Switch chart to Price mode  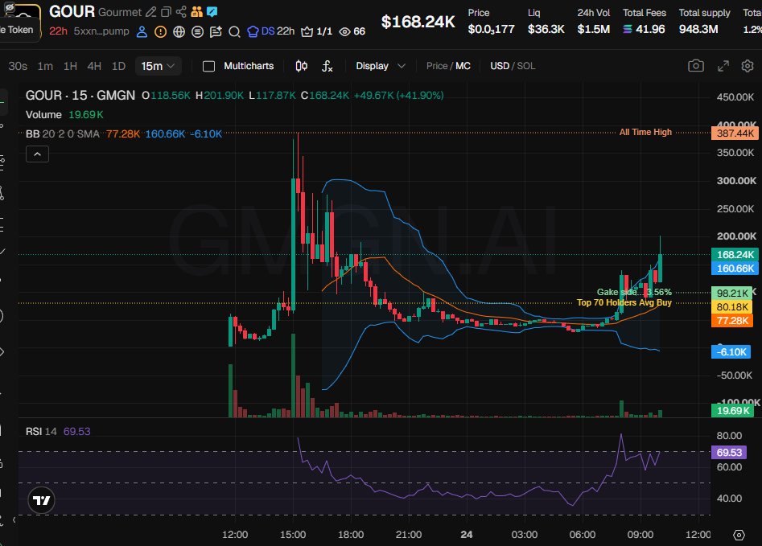pos(436,66)
